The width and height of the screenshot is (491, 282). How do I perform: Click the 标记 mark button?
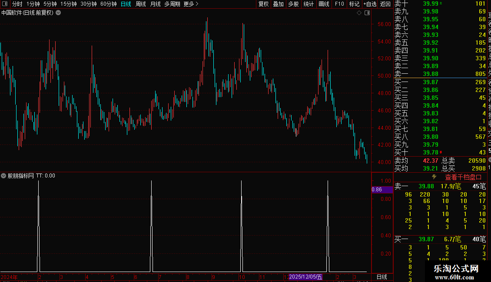pos(354,4)
